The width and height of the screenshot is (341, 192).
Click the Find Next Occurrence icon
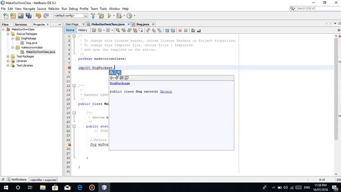point(129,30)
